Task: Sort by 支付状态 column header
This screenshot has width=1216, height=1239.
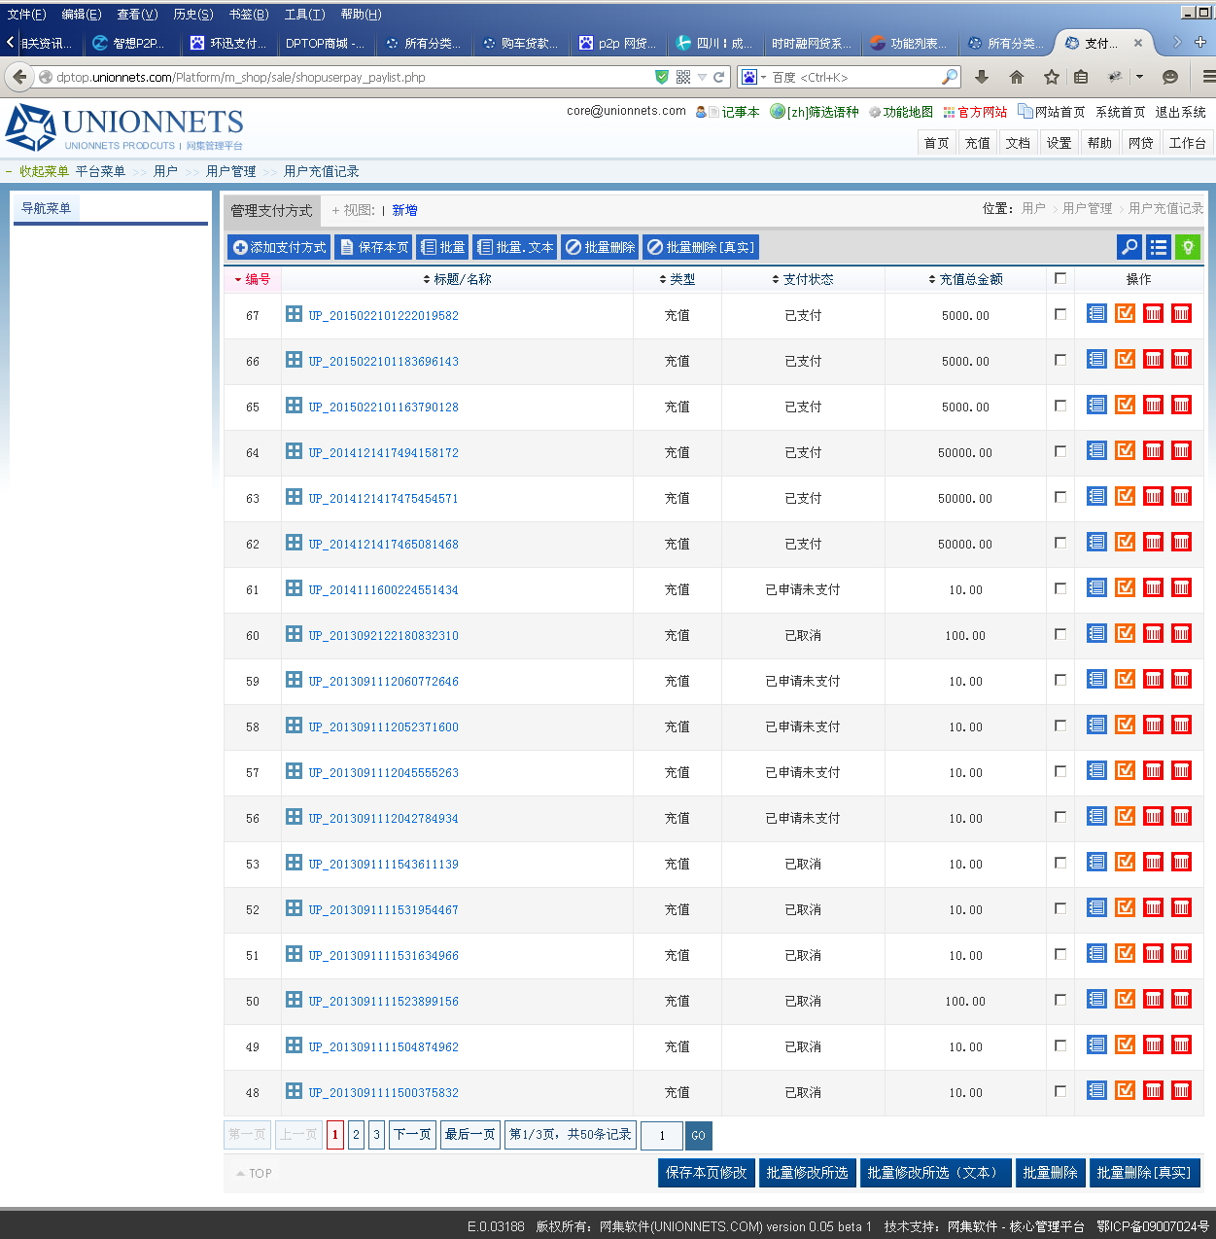Action: coord(803,279)
